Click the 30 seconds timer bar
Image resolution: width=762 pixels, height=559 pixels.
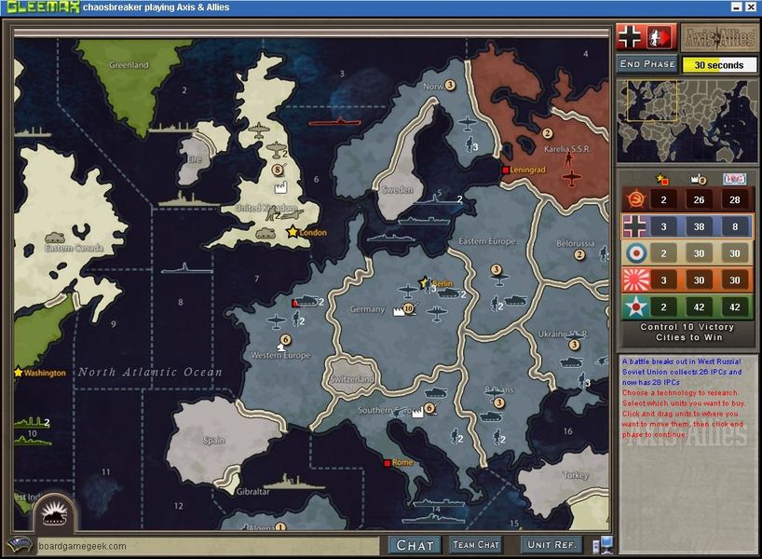coord(719,64)
